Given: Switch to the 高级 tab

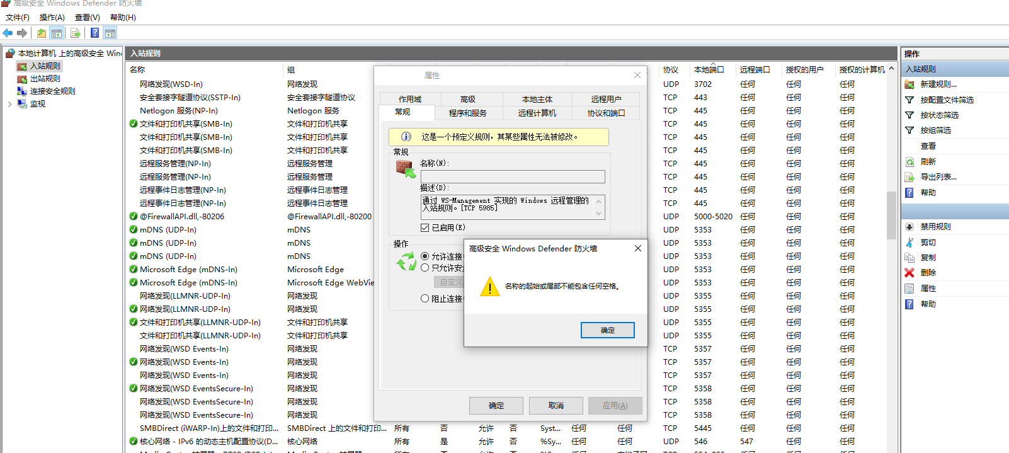Looking at the screenshot, I should (x=468, y=99).
